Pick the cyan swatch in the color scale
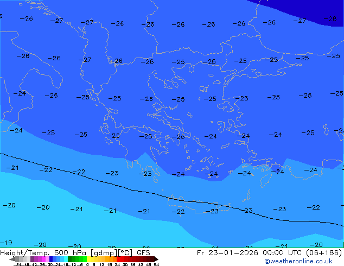 coord(66,259)
